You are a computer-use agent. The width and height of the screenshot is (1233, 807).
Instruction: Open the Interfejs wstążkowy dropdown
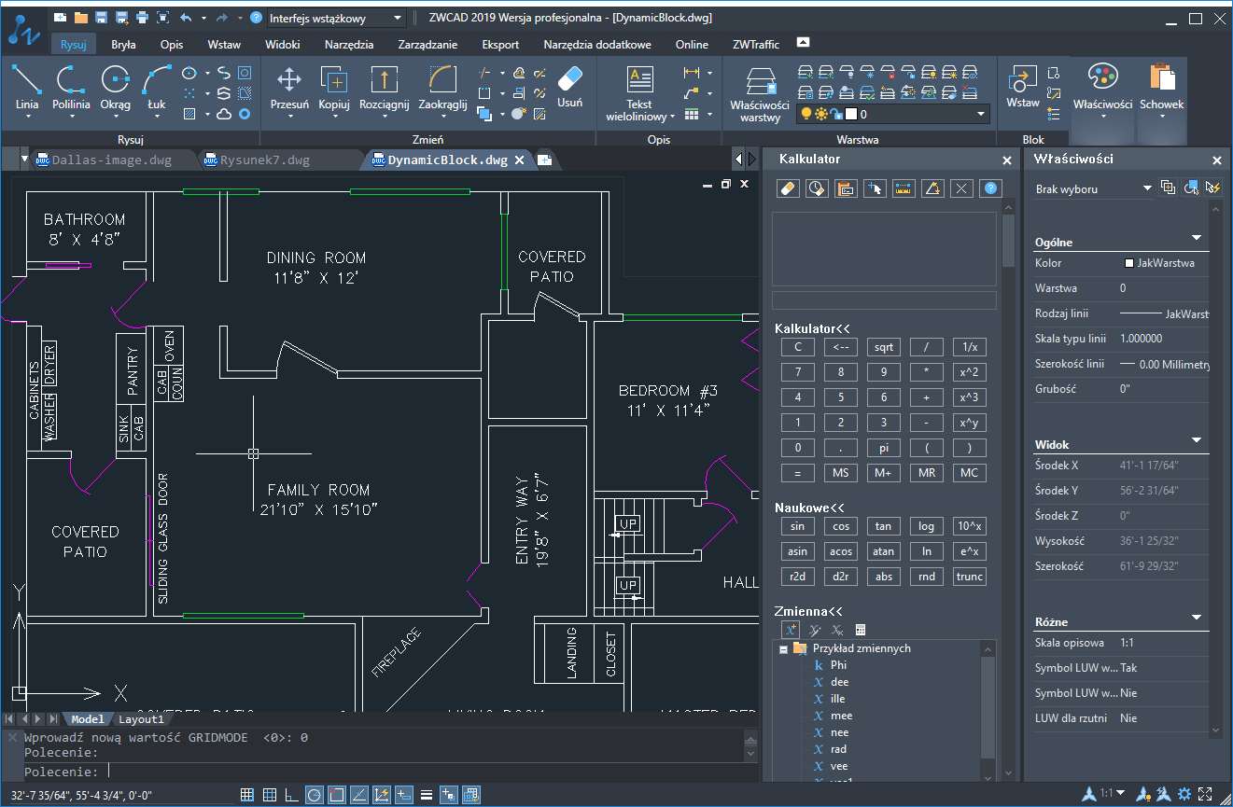point(397,17)
